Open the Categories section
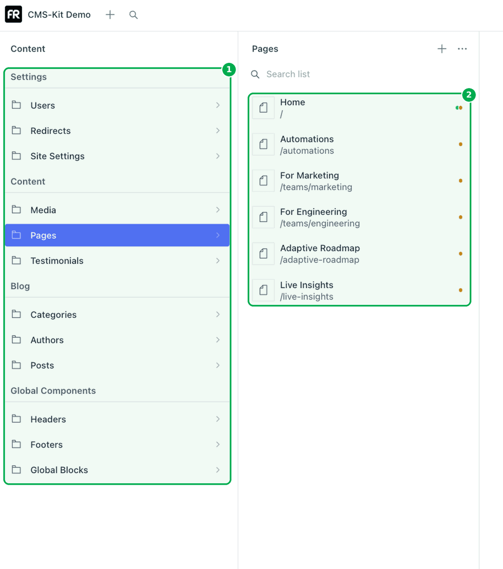This screenshot has width=503, height=569. click(117, 315)
